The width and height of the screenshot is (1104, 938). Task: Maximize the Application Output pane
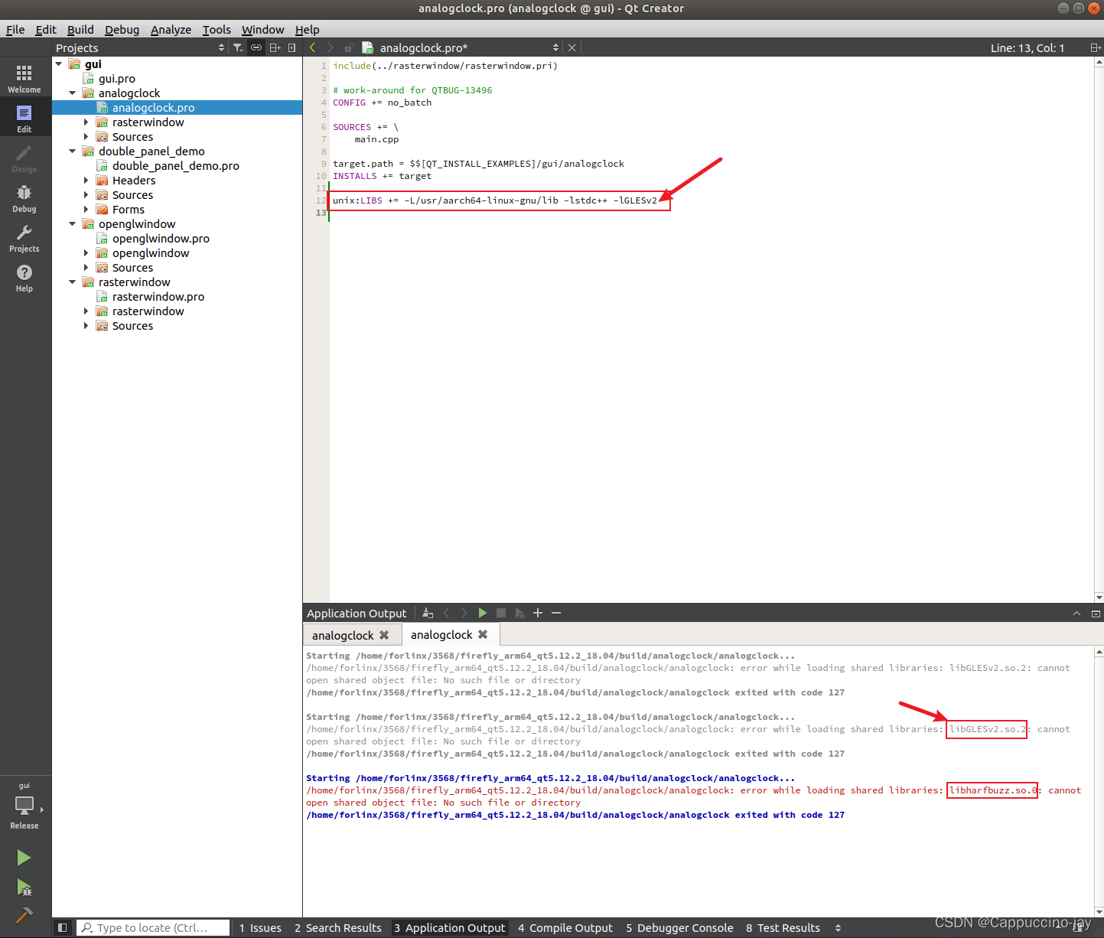(x=1096, y=613)
